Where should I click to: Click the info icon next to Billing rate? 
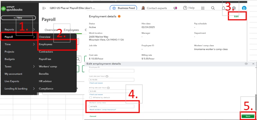click(x=108, y=88)
